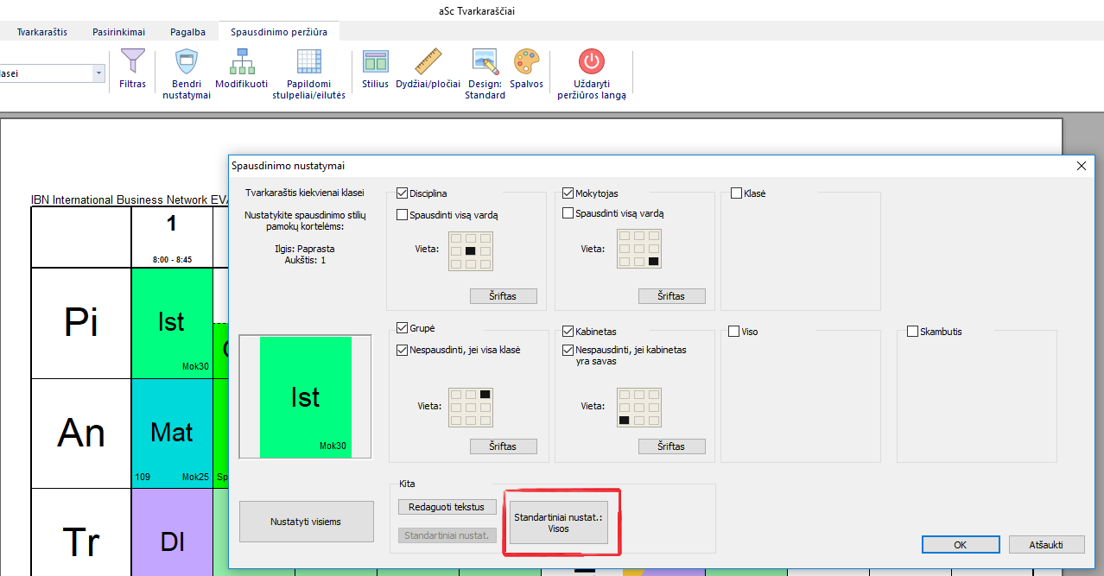Check the Viso checkbox
This screenshot has height=576, width=1104.
[x=734, y=332]
